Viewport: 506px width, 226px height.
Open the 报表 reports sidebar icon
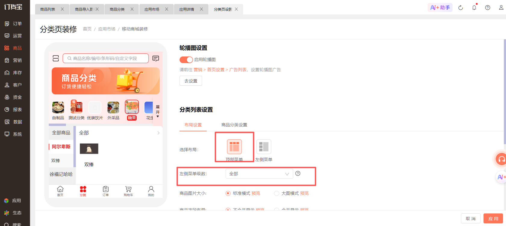click(7, 110)
